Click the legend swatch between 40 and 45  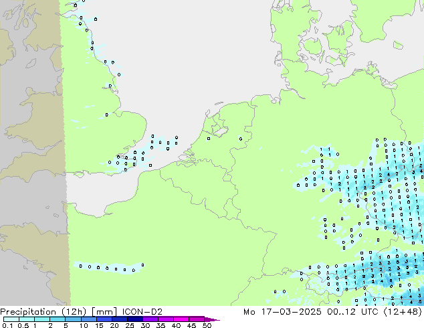coord(181,319)
